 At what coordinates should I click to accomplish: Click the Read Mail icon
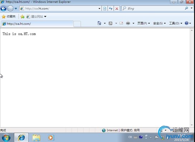(121, 23)
